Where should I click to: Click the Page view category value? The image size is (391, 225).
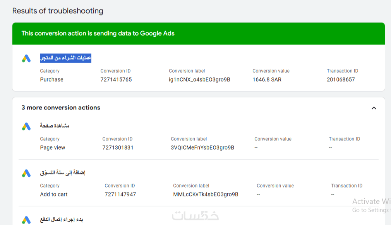(x=53, y=148)
